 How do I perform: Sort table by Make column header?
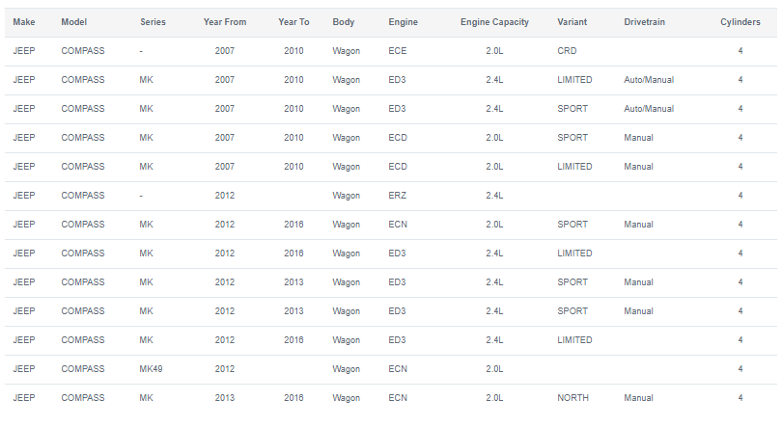pos(24,22)
